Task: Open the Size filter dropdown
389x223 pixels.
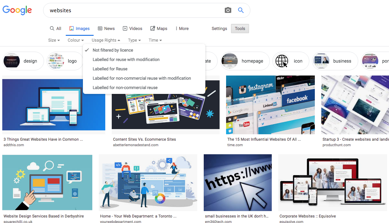Action: [x=54, y=40]
